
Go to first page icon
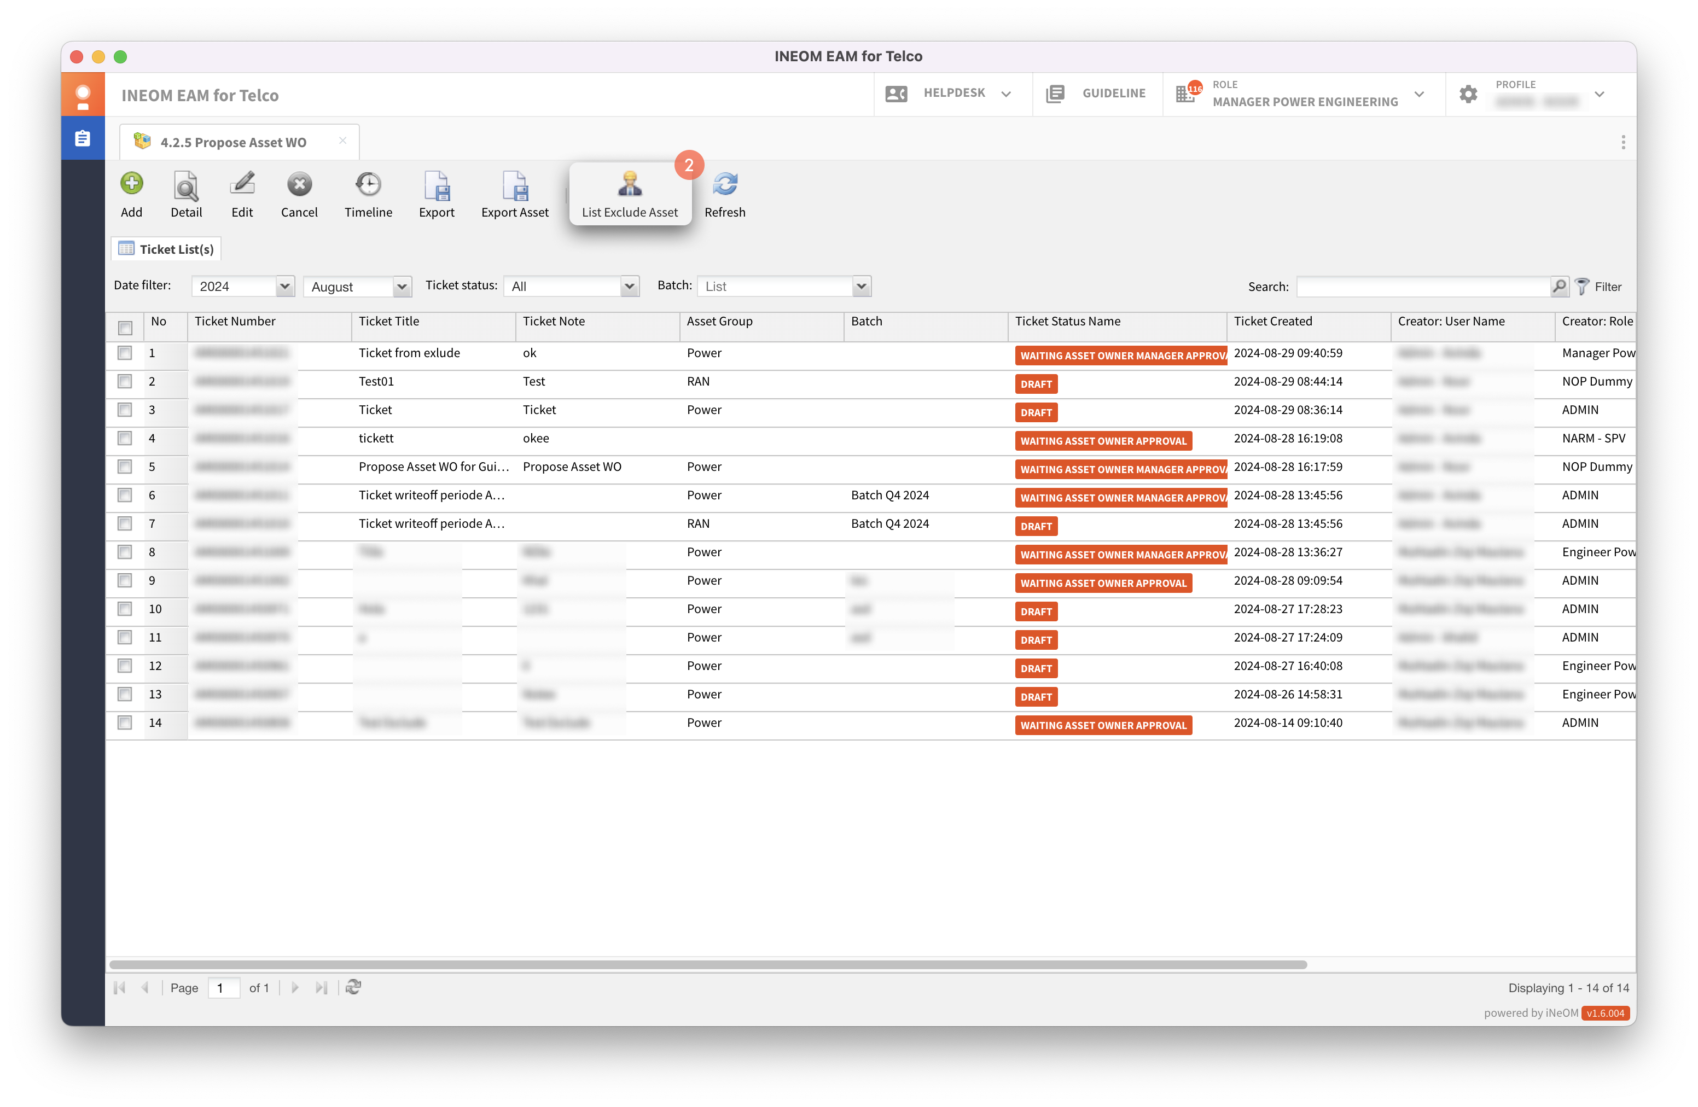(x=119, y=987)
